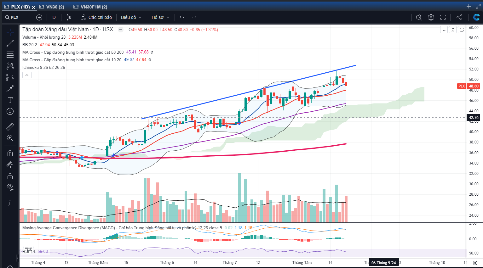Click the collapse pane chevrons button
This screenshot has width=483, height=268.
tap(453, 30)
